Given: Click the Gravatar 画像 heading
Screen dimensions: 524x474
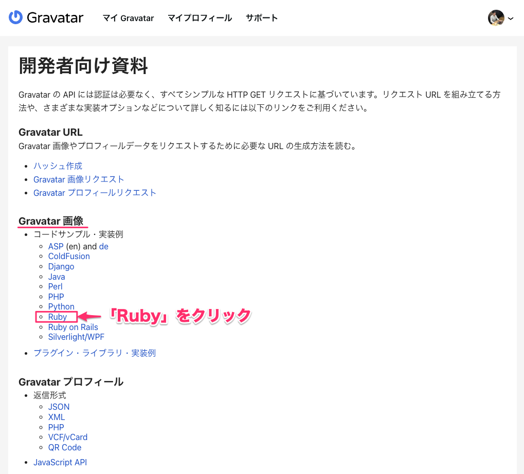Looking at the screenshot, I should [51, 221].
